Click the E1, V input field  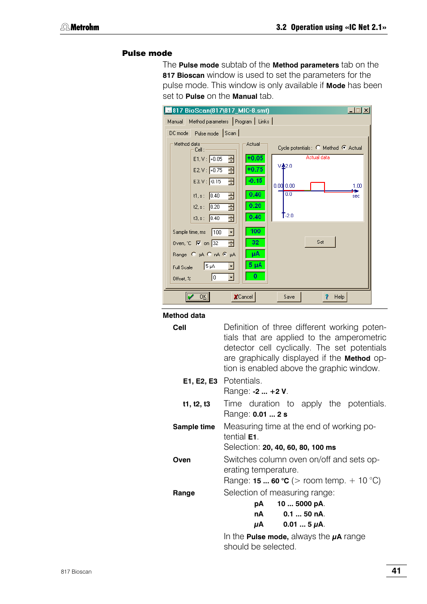[x=218, y=159]
